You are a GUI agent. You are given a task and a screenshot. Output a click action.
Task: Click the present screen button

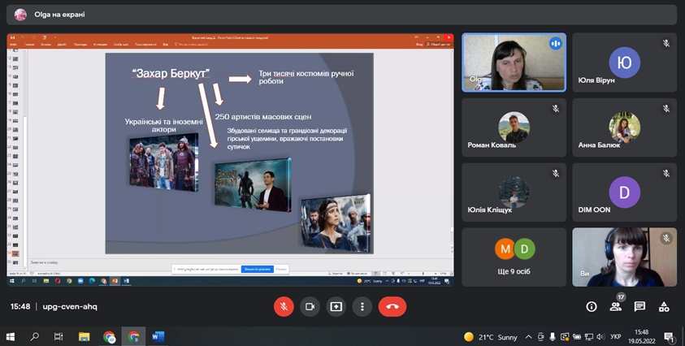[x=336, y=306]
